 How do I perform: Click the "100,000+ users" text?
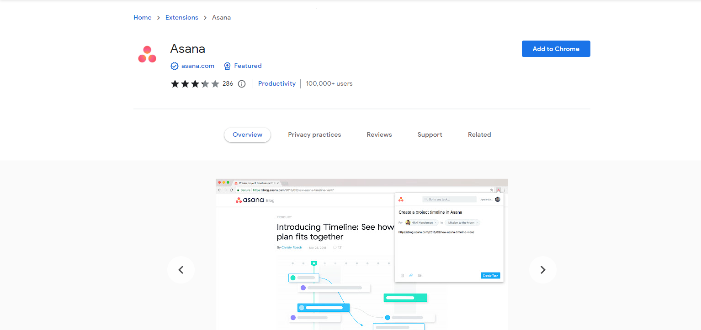tap(329, 83)
